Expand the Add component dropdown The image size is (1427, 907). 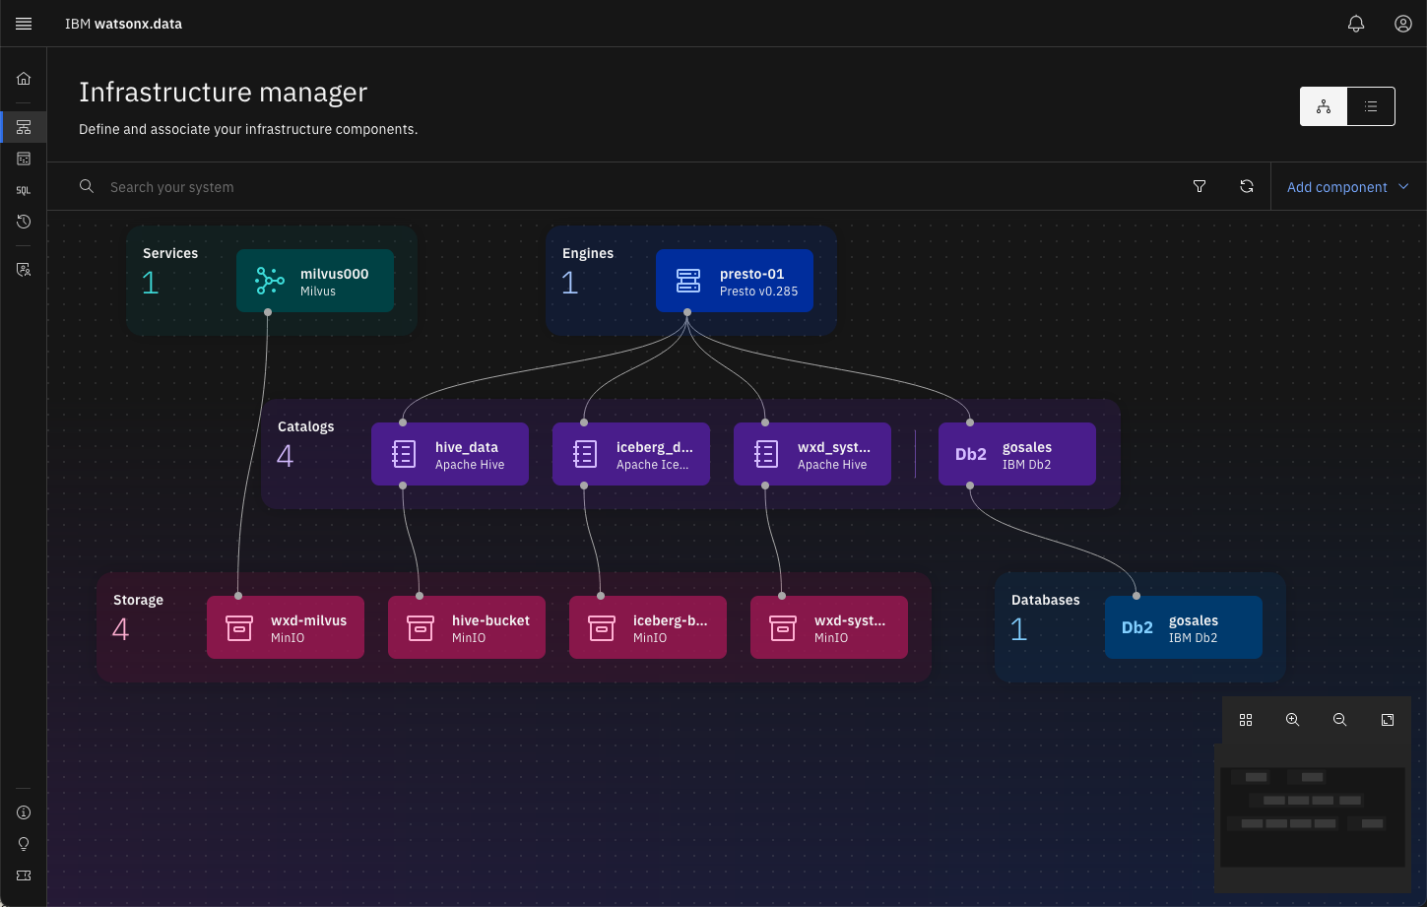(x=1348, y=187)
